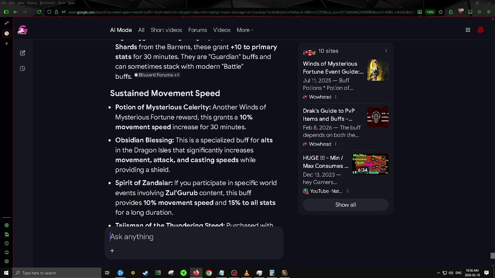This screenshot has width=495, height=278.
Task: Open the sidebar settings gear
Action: [x=7, y=261]
